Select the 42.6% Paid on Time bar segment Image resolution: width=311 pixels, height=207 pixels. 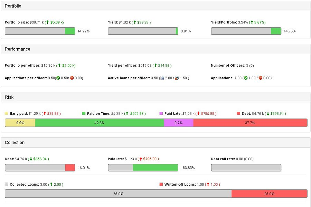point(100,123)
